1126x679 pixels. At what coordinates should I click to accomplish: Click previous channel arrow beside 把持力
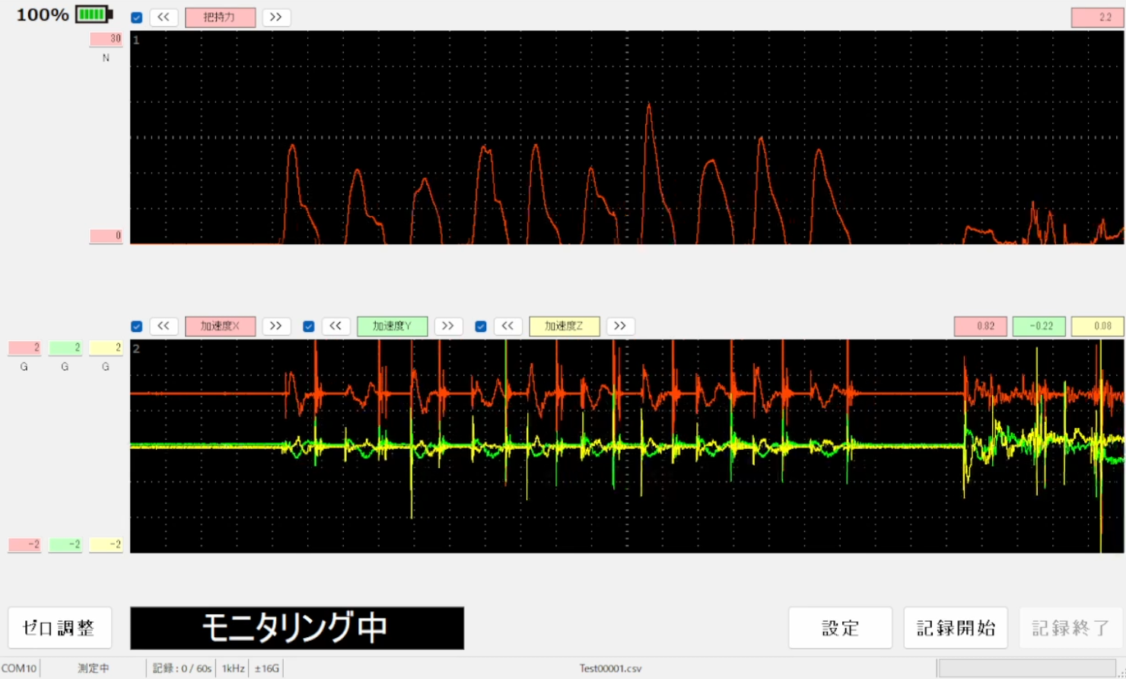pyautogui.click(x=164, y=17)
